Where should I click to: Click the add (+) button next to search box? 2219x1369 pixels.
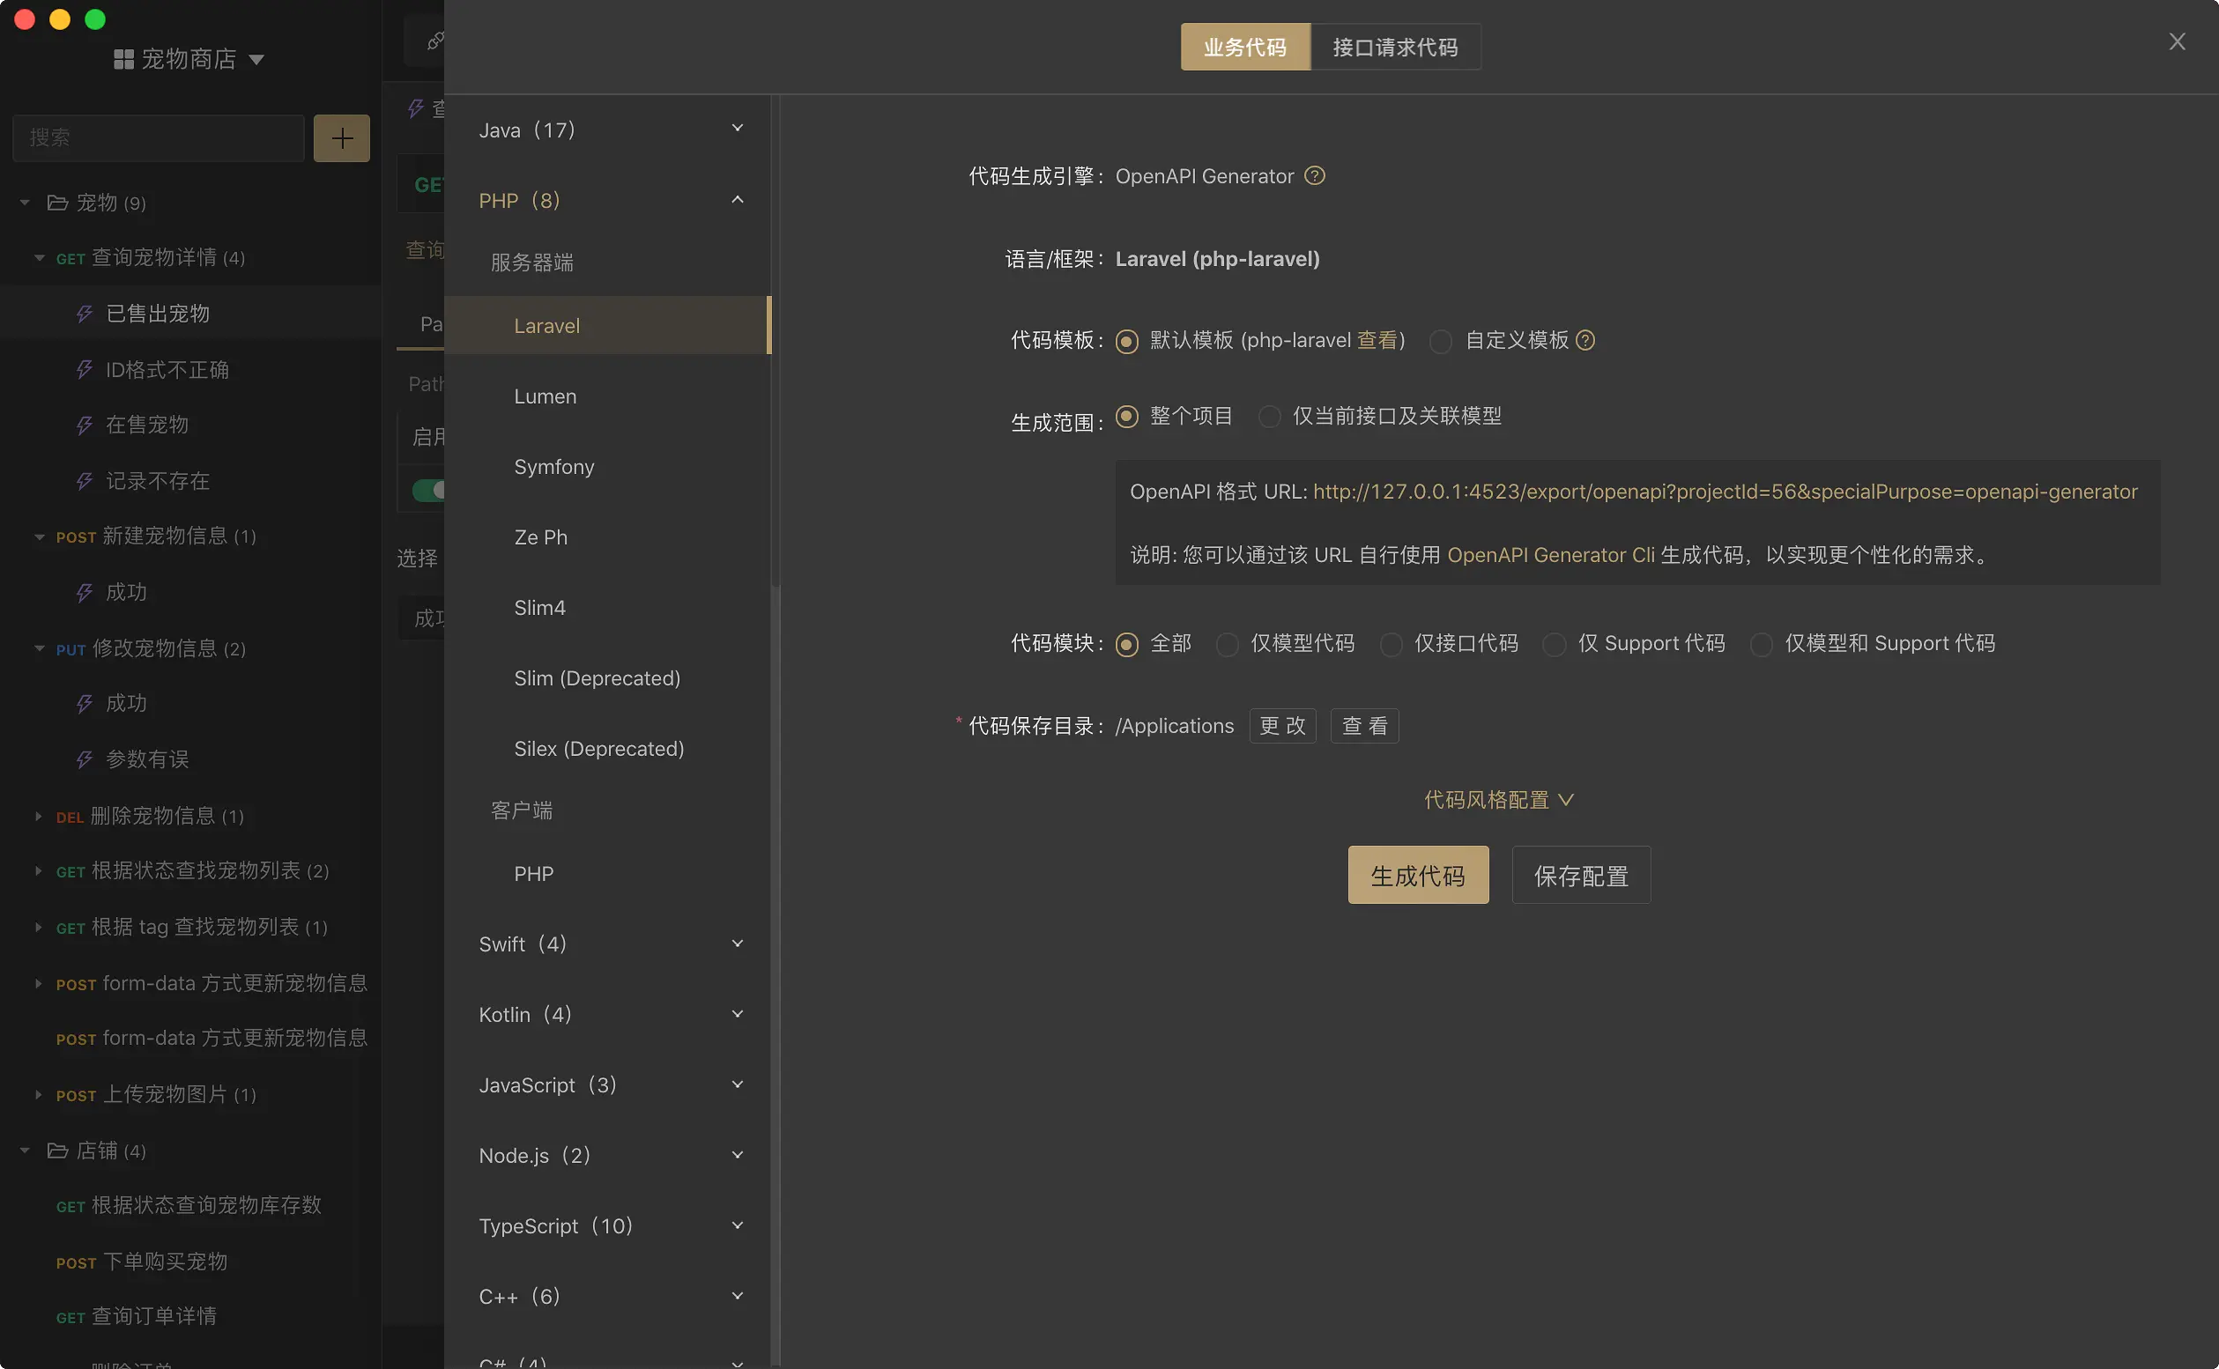pyautogui.click(x=341, y=137)
